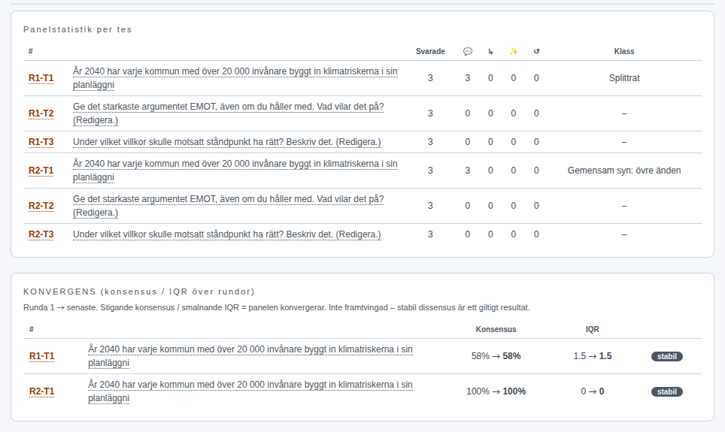Open the R1-T2 thesis ID link

pos(41,113)
